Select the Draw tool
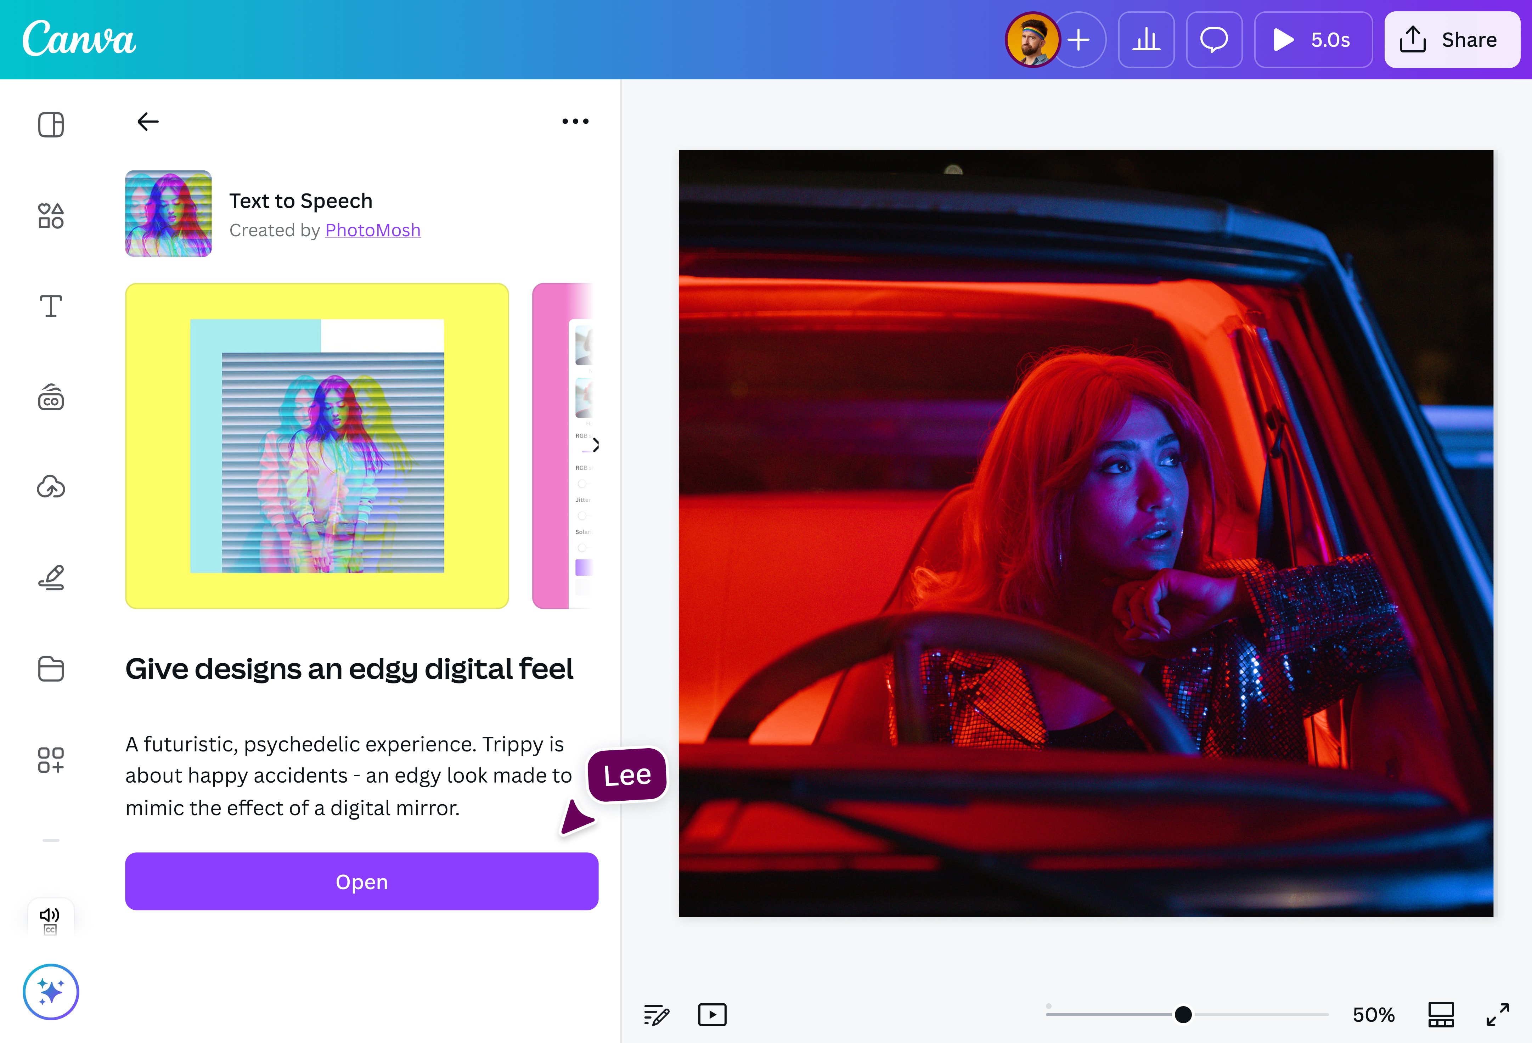Screen dimensions: 1532x1043 pyautogui.click(x=51, y=577)
